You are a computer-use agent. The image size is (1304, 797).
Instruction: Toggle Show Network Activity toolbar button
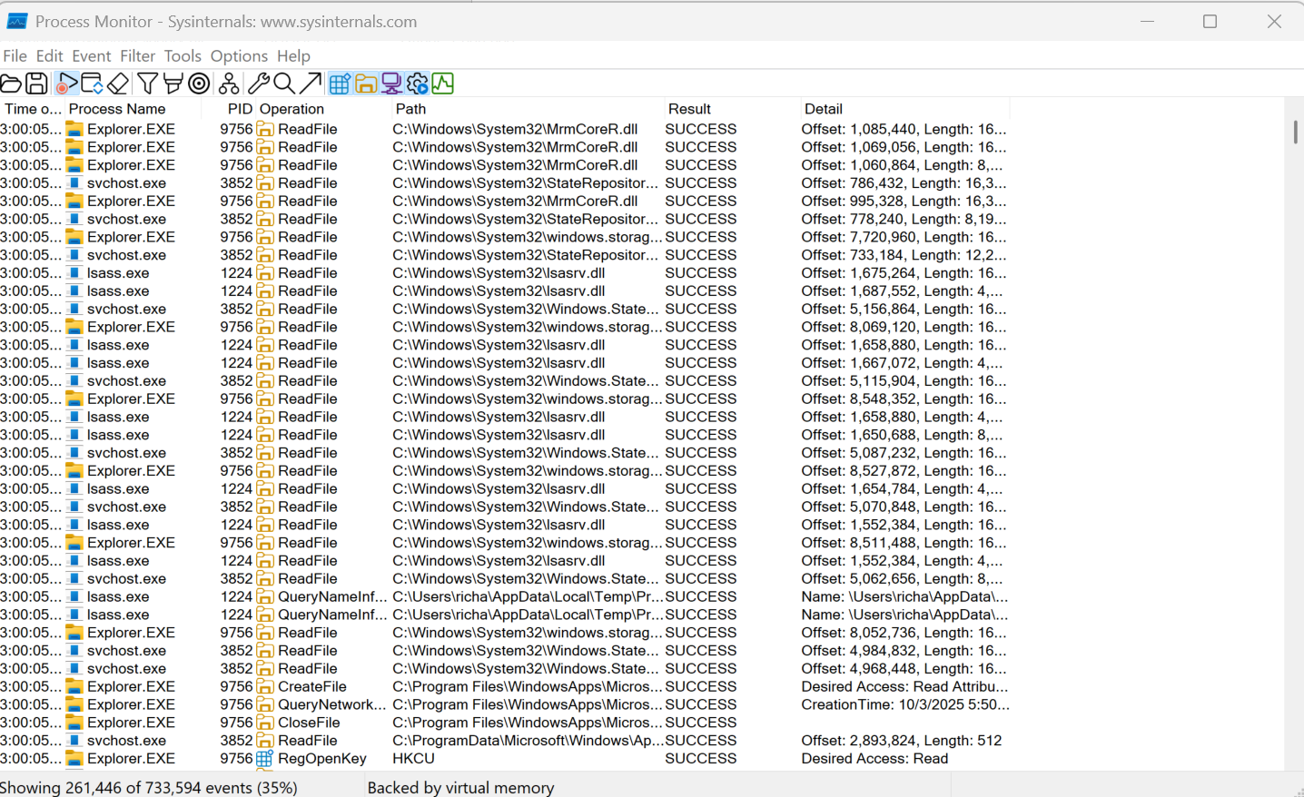(x=391, y=84)
